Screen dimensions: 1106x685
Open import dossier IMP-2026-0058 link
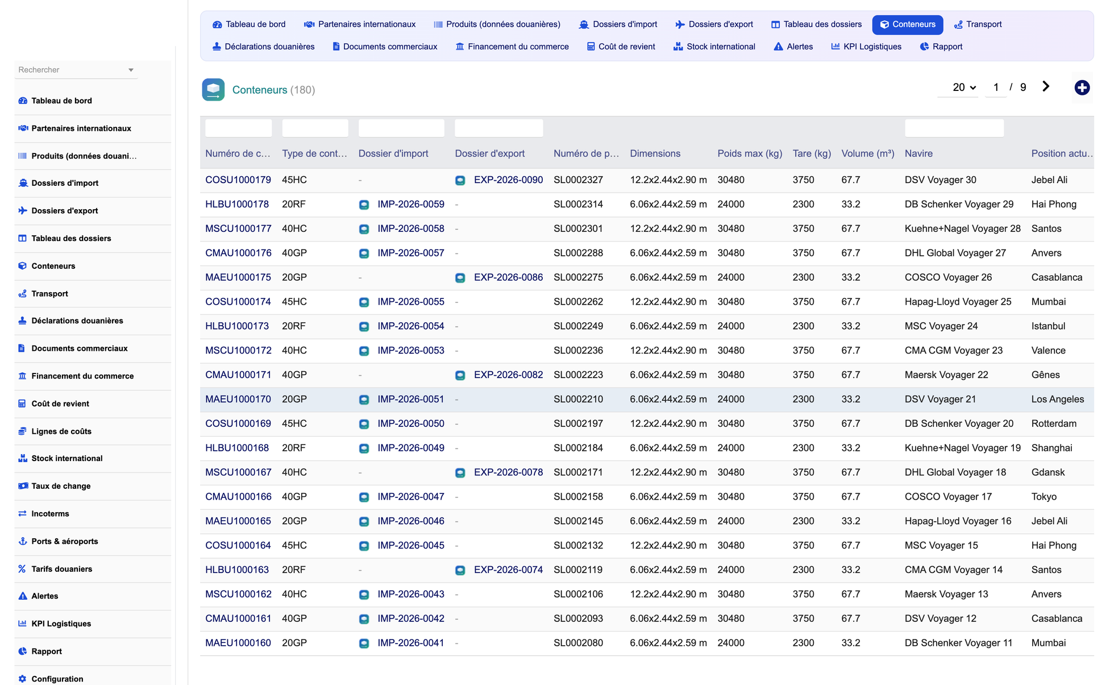[411, 229]
